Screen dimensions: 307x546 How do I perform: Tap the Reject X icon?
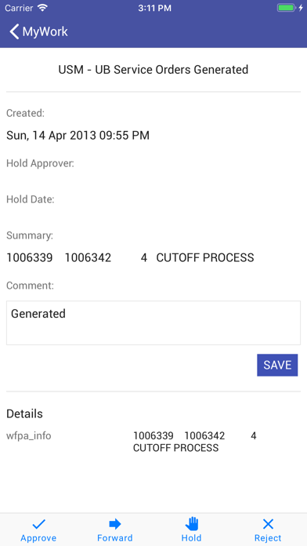(268, 524)
